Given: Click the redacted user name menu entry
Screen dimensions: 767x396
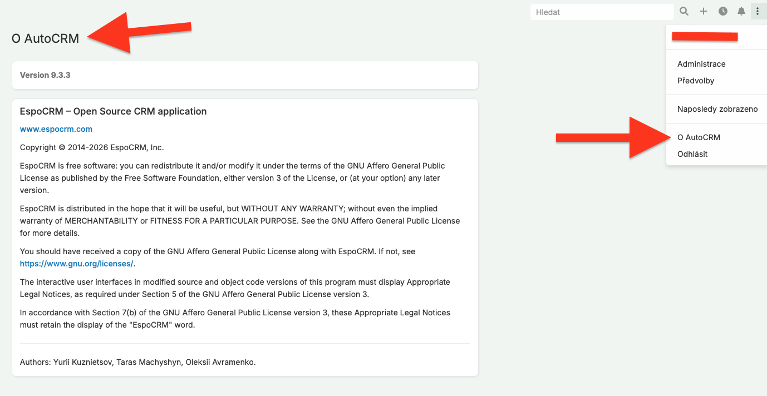Looking at the screenshot, I should point(705,37).
